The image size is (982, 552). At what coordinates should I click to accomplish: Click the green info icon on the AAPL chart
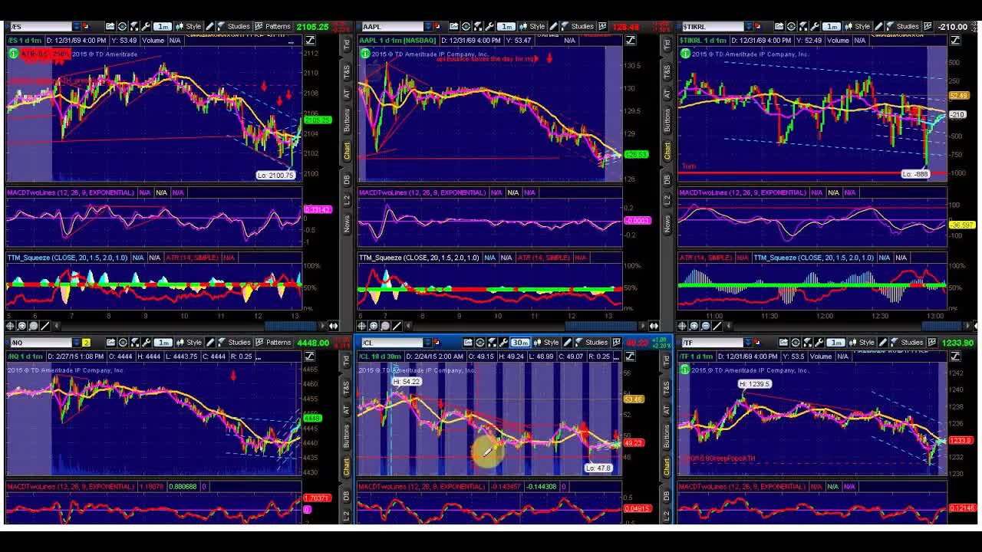coord(364,54)
